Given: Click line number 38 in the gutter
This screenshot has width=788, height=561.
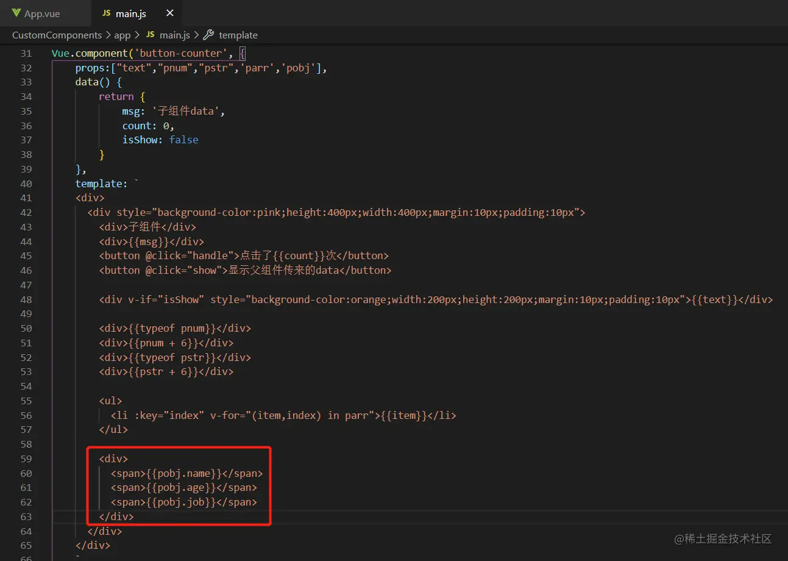Looking at the screenshot, I should click(x=26, y=154).
